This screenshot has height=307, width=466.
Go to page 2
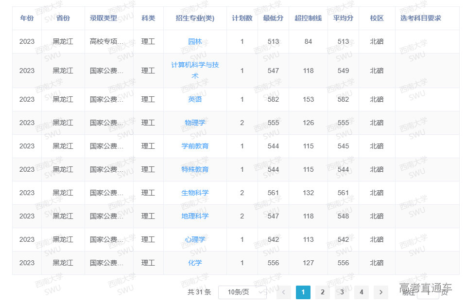click(323, 292)
